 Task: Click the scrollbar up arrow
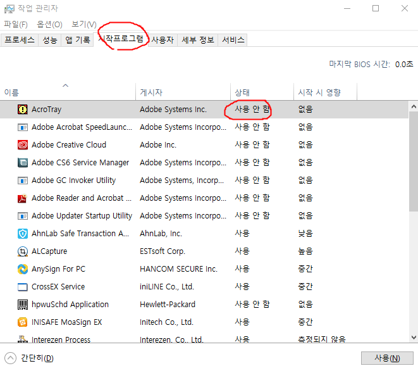[x=414, y=107]
